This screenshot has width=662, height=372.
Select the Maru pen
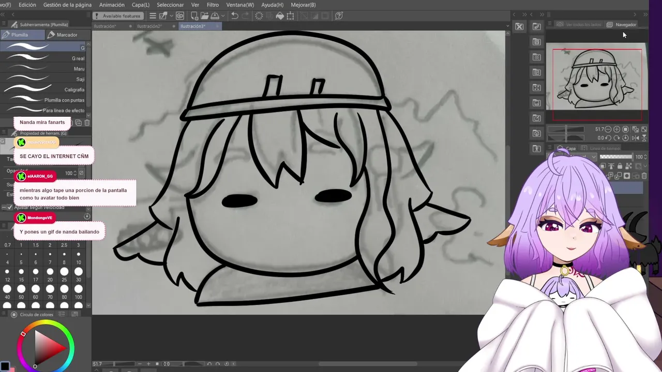tap(43, 69)
